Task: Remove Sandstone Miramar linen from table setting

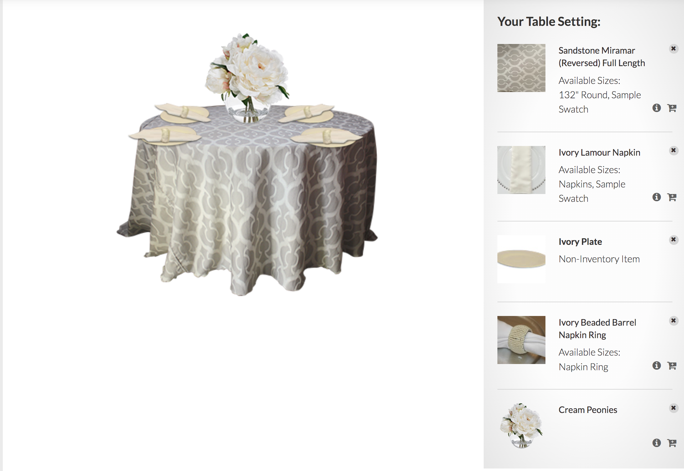Action: (x=673, y=49)
